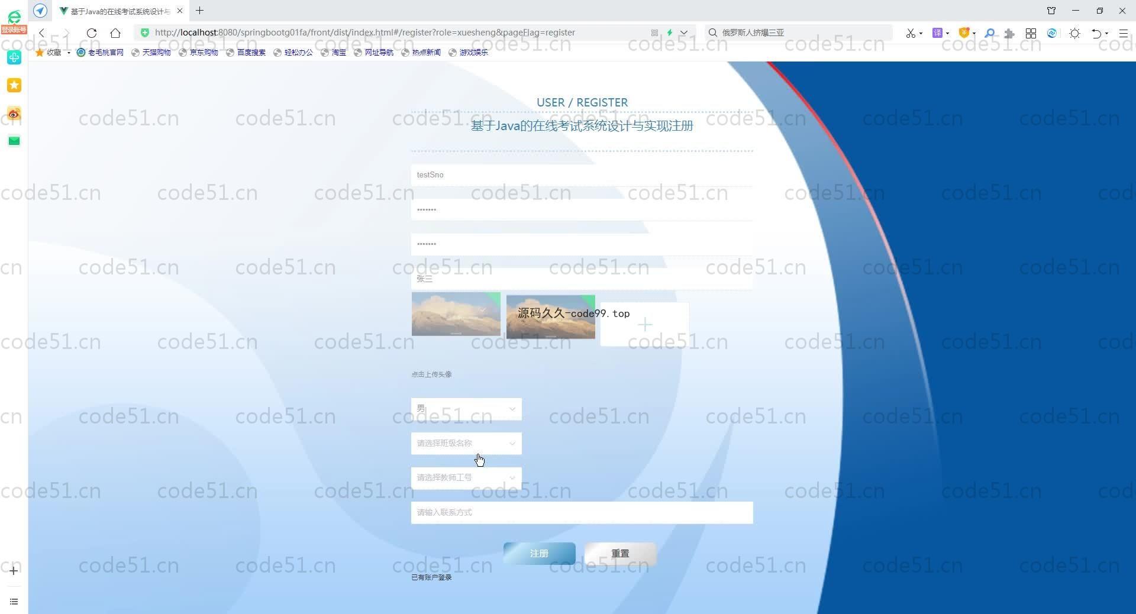Image resolution: width=1136 pixels, height=614 pixels.
Task: Open the 收藏 bookmarks dropdown
Action: point(53,52)
